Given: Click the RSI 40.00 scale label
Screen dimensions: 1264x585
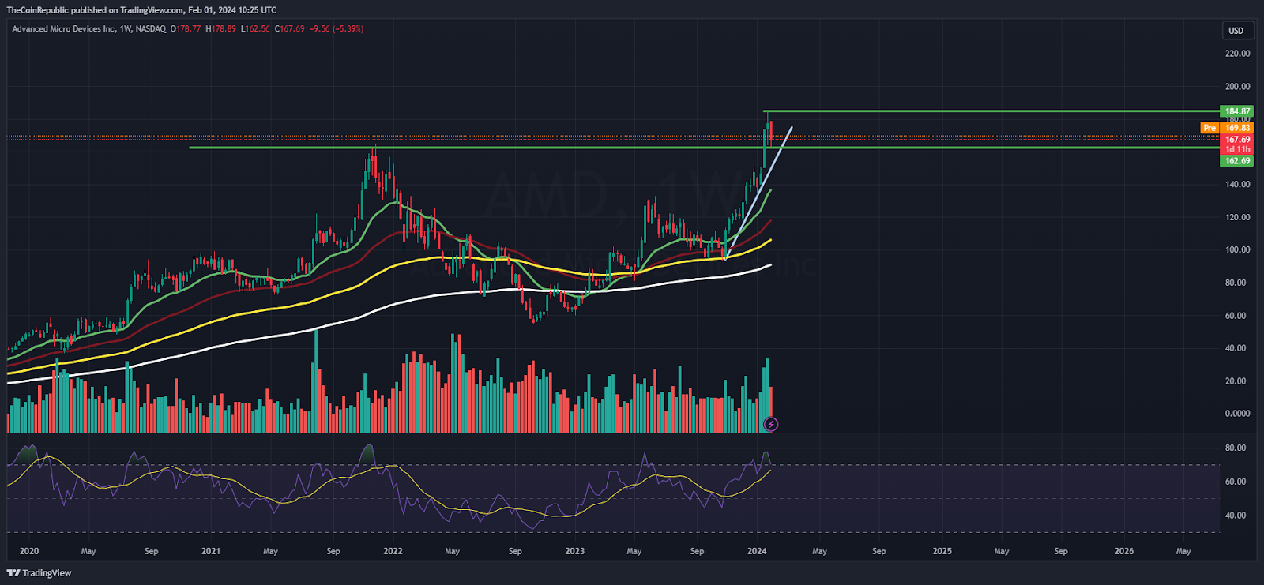Looking at the screenshot, I should click(x=1236, y=516).
